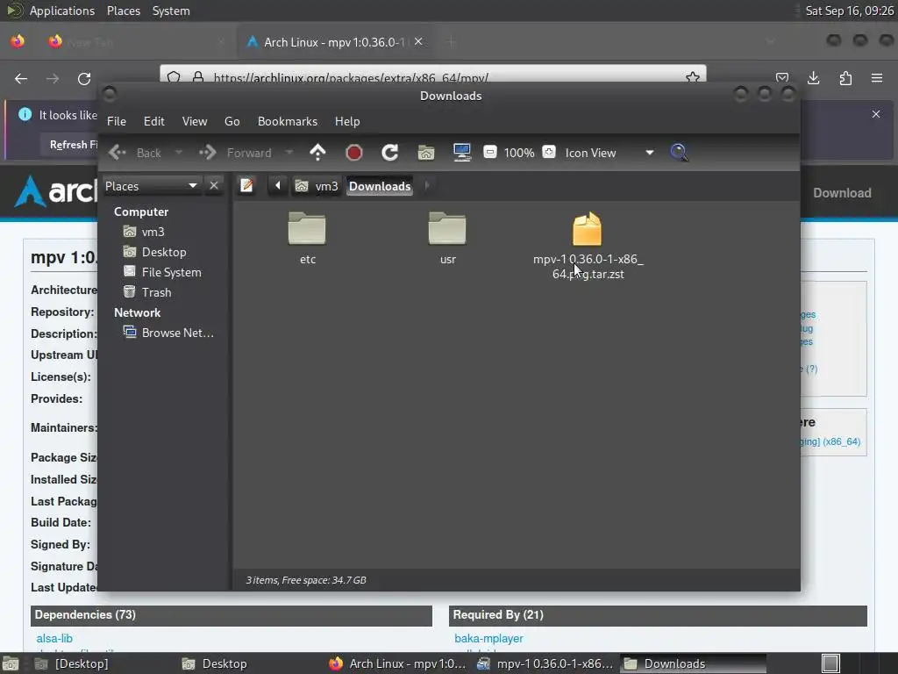898x674 pixels.
Task: Reload the Downloads folder view
Action: (x=390, y=153)
